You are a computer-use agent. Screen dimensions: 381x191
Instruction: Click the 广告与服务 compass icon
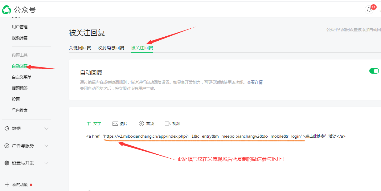coord(7,146)
